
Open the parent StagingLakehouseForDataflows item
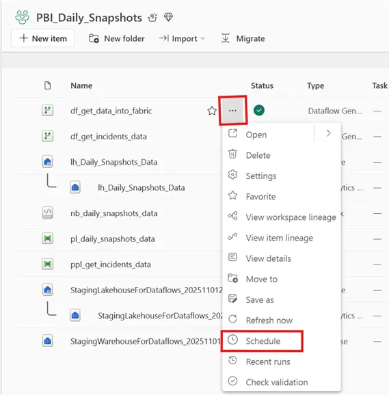[146, 290]
